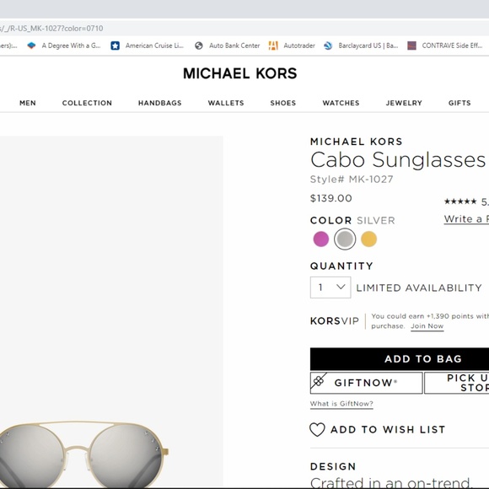Open the Collection menu

point(87,103)
